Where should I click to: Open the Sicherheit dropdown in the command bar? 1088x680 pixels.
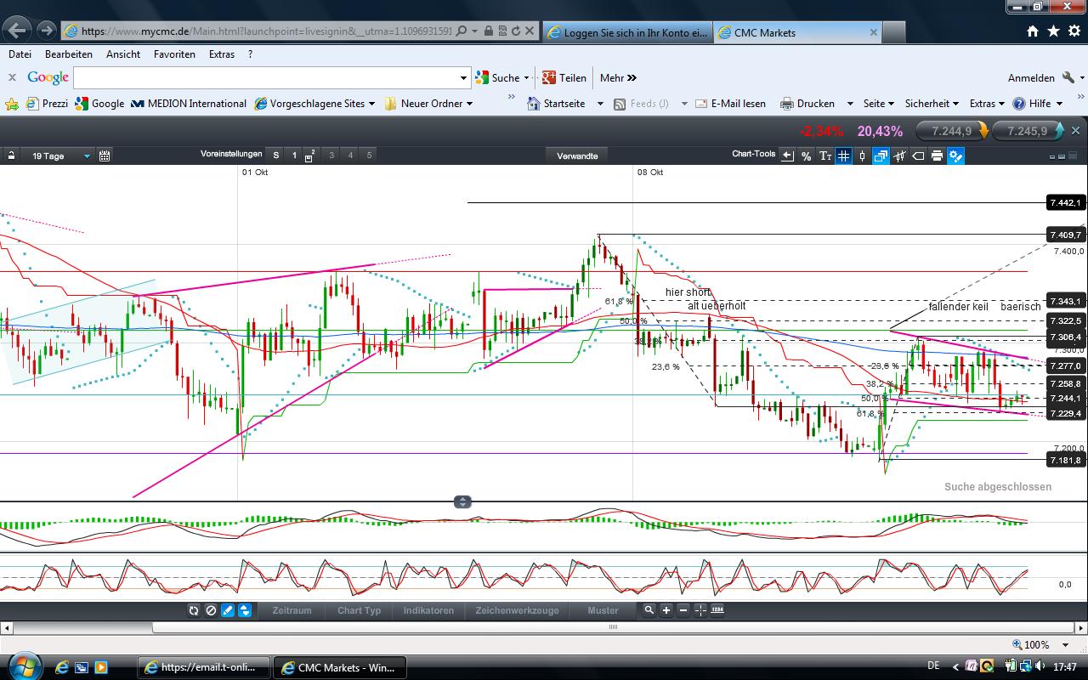pyautogui.click(x=932, y=103)
